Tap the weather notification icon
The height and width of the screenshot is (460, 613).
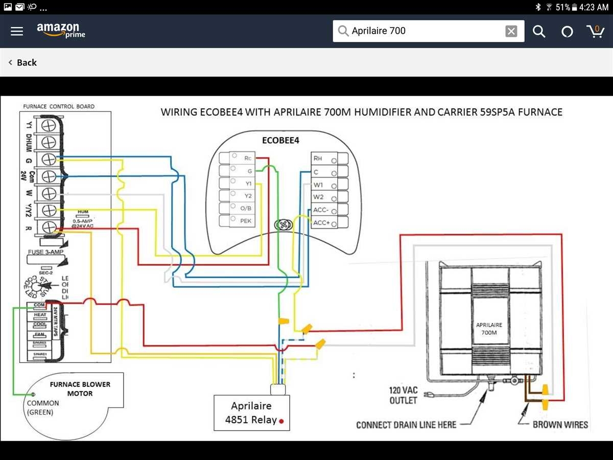pos(31,7)
